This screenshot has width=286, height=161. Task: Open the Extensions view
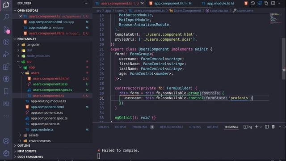coord(6,67)
